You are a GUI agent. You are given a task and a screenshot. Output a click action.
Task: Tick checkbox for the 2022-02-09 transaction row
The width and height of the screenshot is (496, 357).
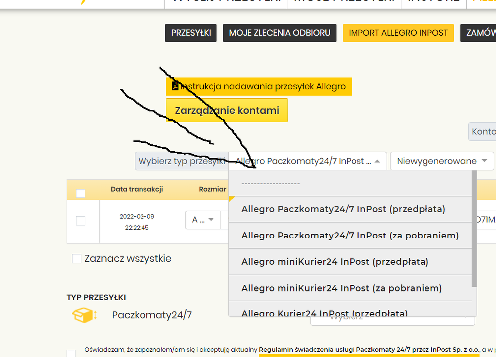[80, 221]
